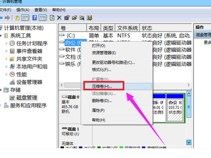This screenshot has width=211, height=158.
Task: Select 磁盘管理 in the Actions pane
Action: (203, 35)
